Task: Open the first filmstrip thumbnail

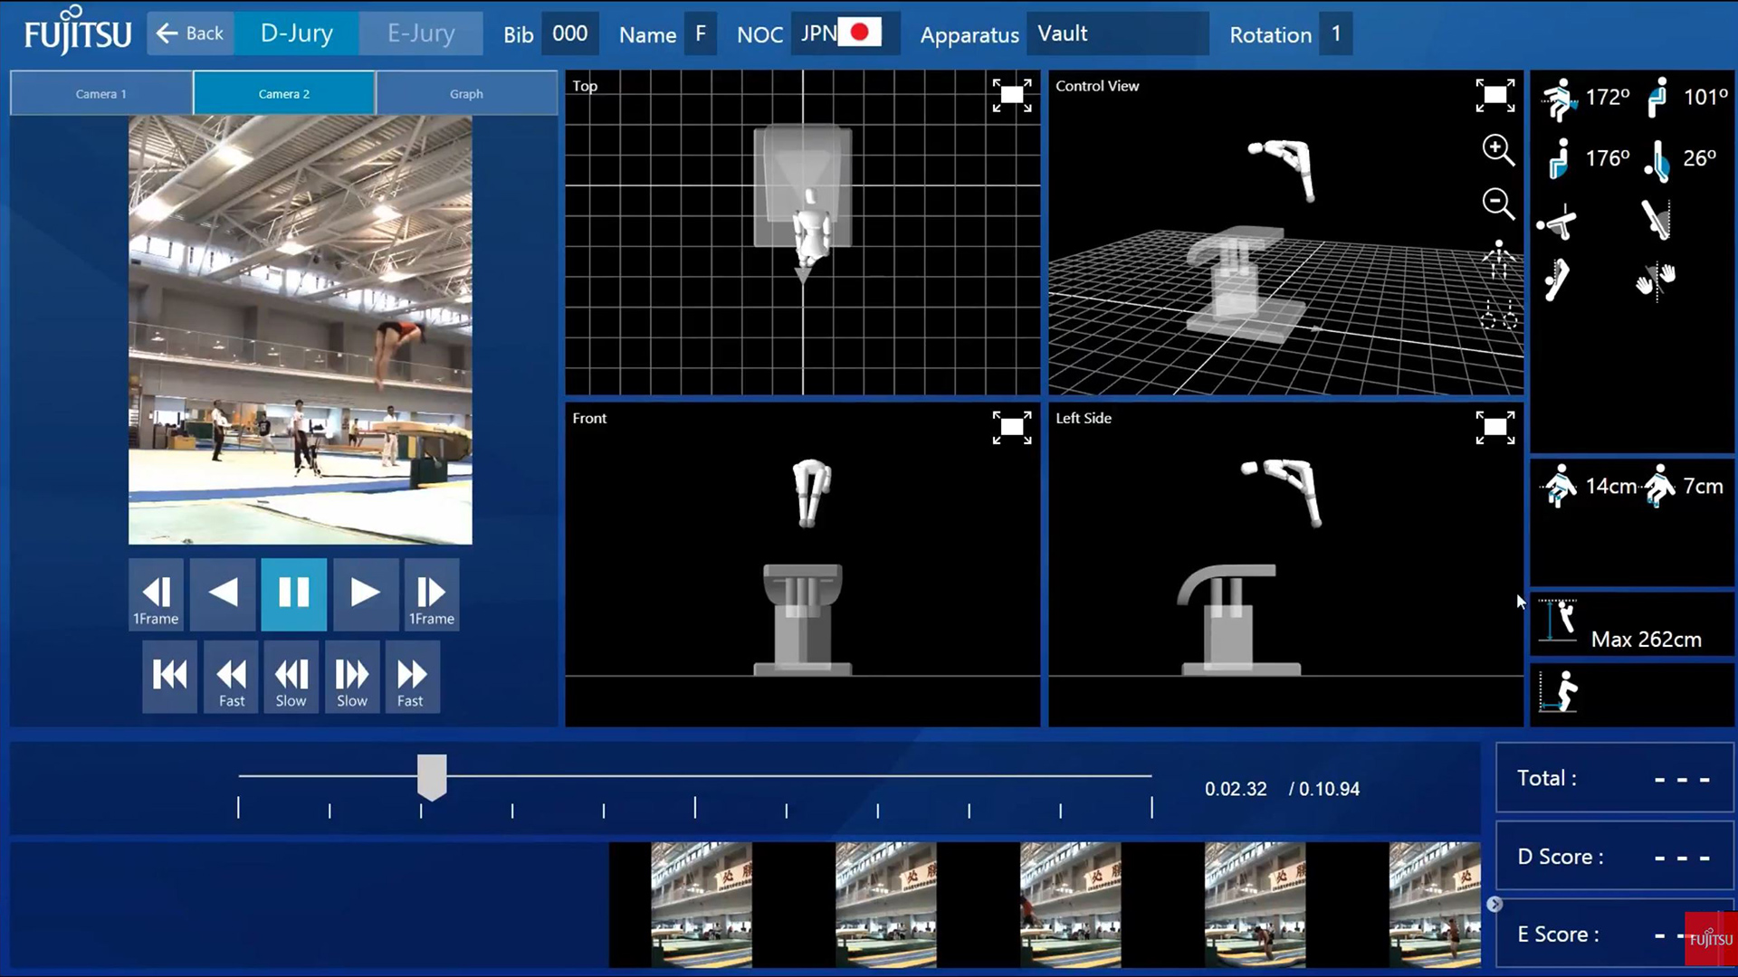Action: (702, 905)
